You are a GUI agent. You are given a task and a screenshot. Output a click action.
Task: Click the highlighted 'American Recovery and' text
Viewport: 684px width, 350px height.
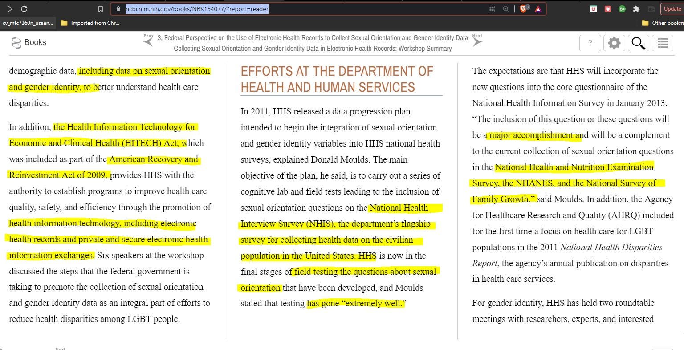pyautogui.click(x=154, y=159)
